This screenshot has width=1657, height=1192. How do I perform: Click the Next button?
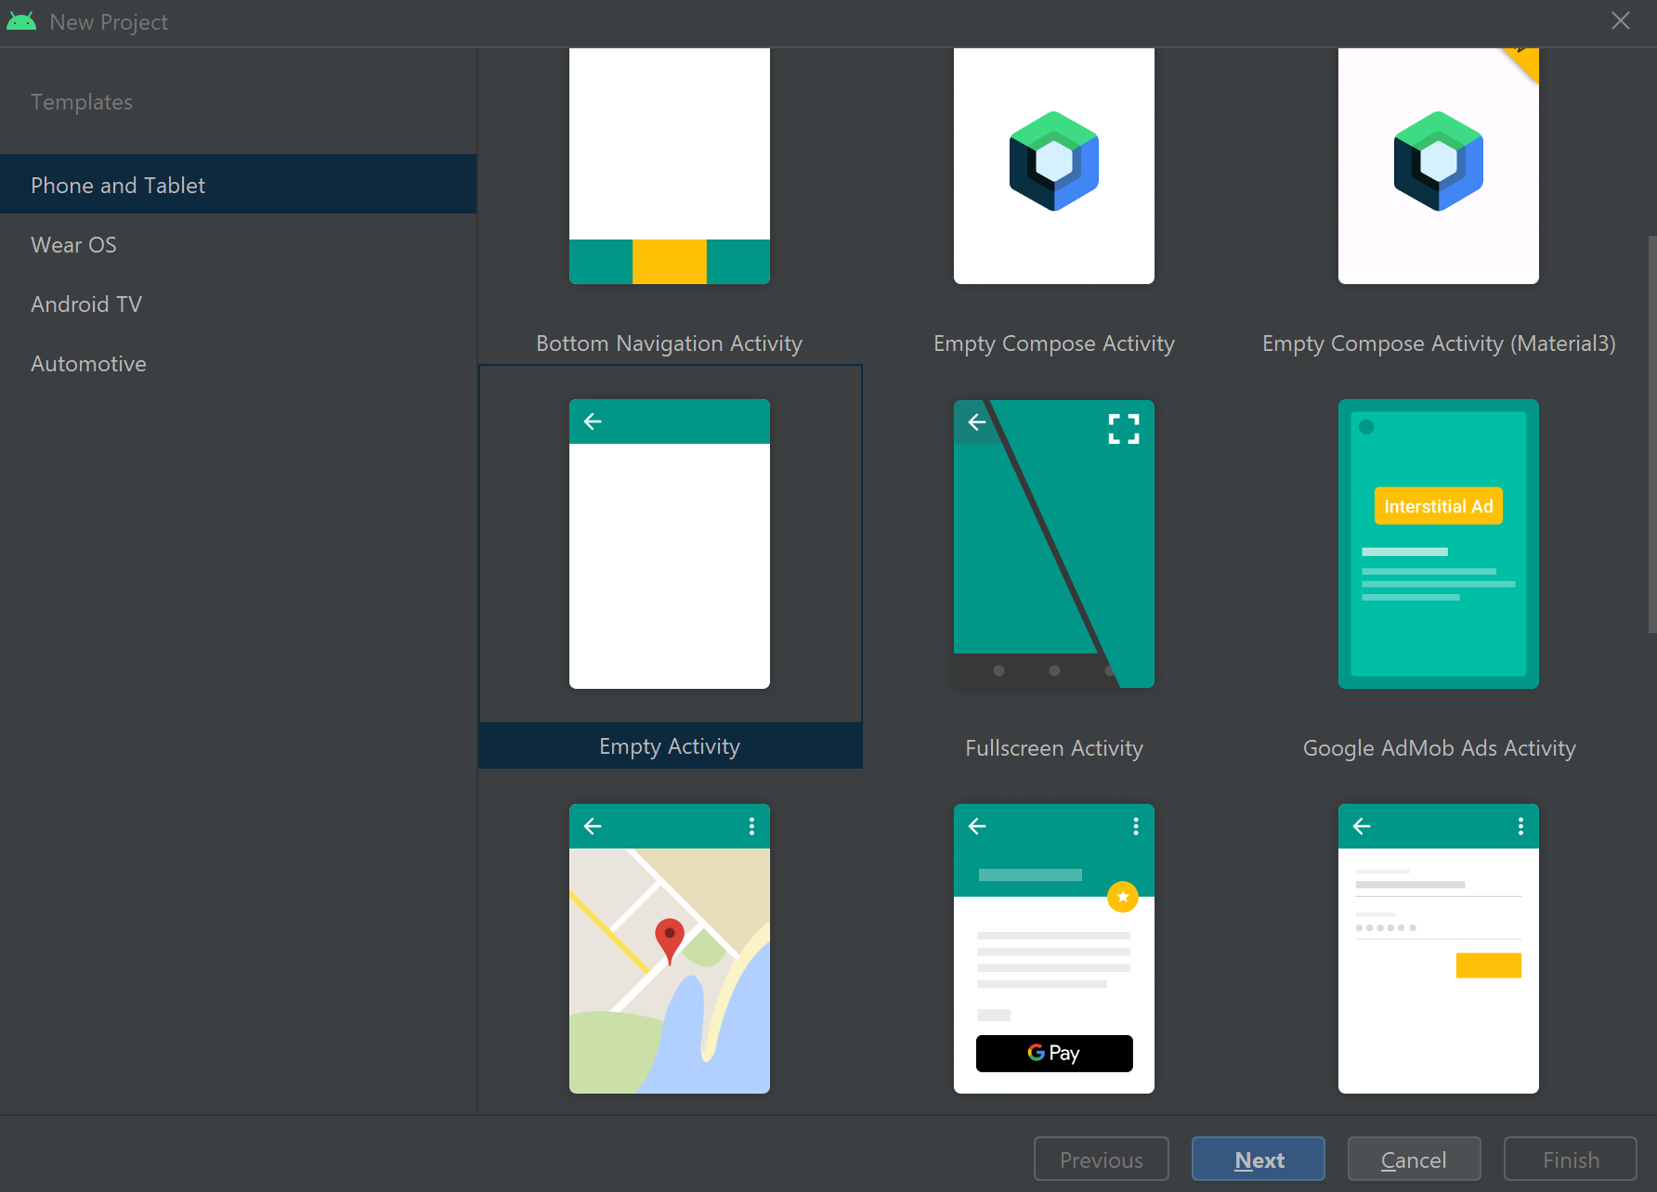(x=1258, y=1159)
